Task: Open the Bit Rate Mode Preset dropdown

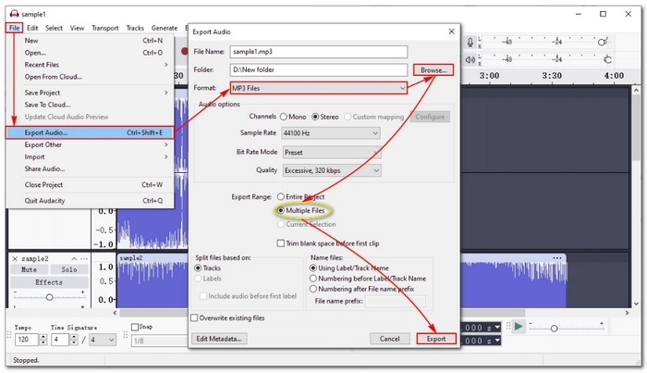Action: coord(332,153)
